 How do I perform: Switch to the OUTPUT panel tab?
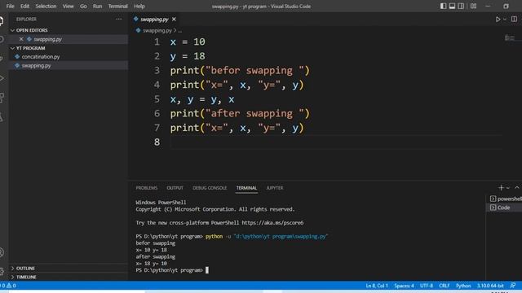point(175,188)
